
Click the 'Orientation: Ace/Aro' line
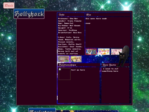tap(70, 33)
